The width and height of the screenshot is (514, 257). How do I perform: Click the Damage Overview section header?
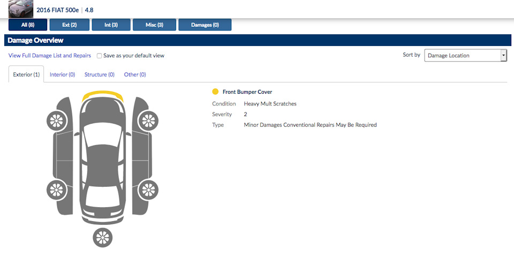[258, 40]
